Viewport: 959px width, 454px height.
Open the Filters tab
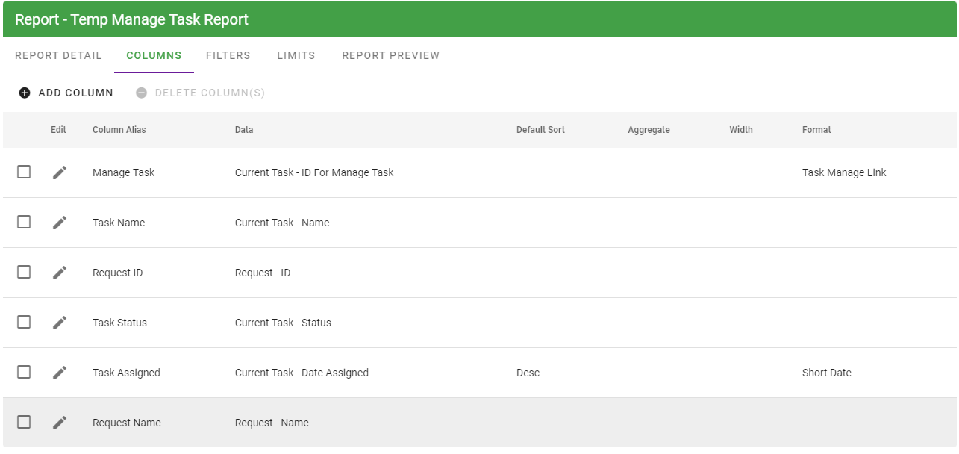228,55
